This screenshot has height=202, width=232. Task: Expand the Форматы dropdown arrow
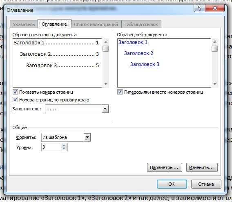pyautogui.click(x=87, y=137)
